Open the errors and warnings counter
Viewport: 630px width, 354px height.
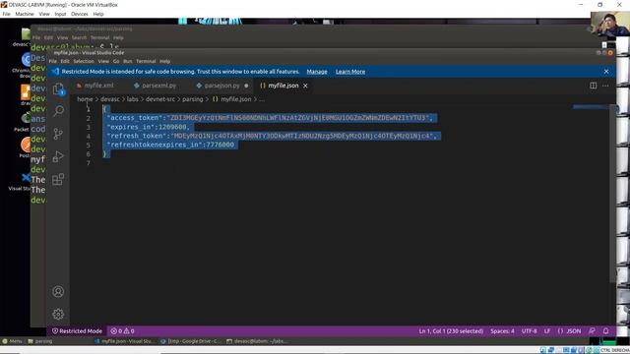pyautogui.click(x=122, y=331)
